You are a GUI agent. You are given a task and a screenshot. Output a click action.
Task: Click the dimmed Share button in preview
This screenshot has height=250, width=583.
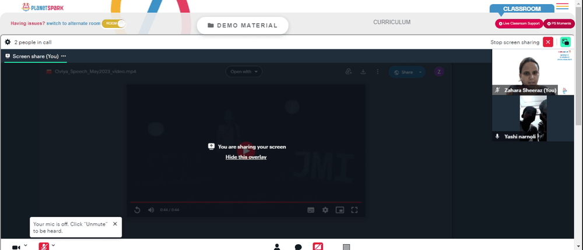(x=403, y=72)
